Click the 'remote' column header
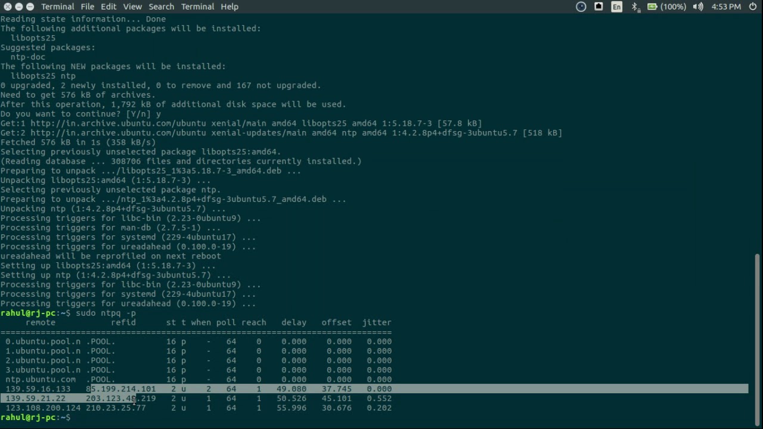 point(41,322)
